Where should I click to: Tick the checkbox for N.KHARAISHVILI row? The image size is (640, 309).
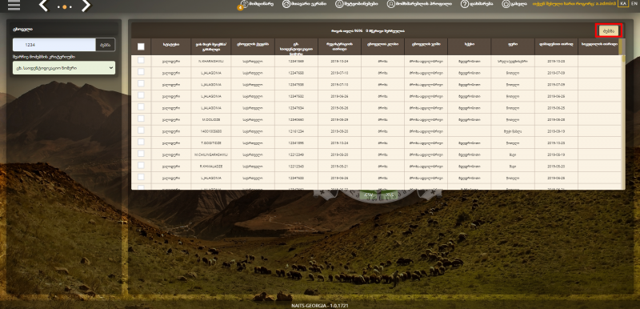tap(141, 60)
